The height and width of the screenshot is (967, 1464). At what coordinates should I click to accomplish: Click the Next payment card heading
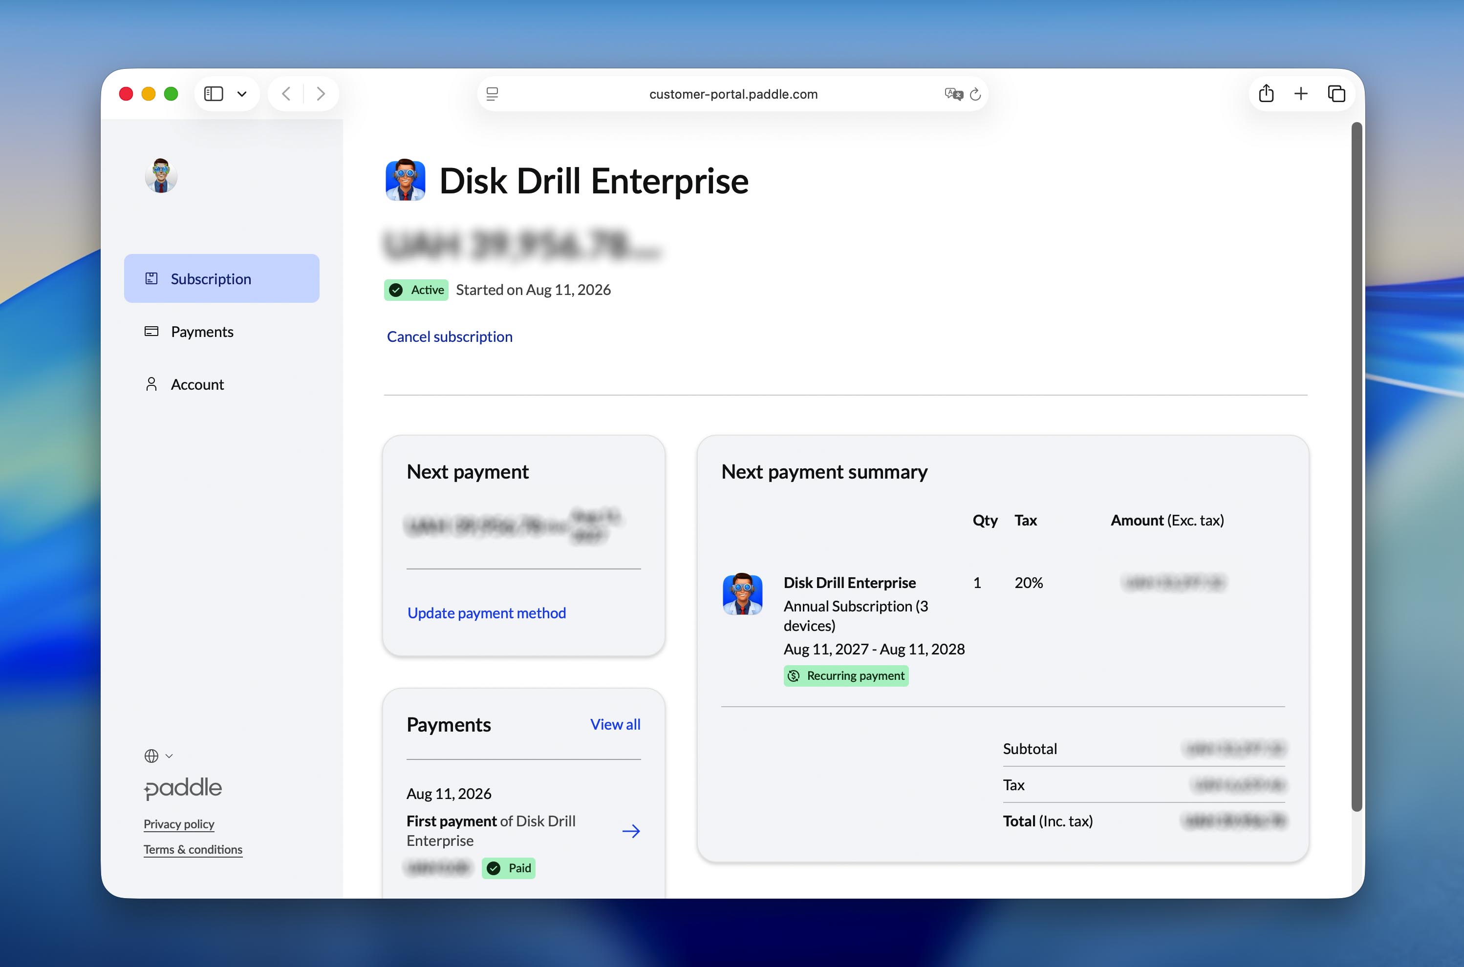(467, 471)
